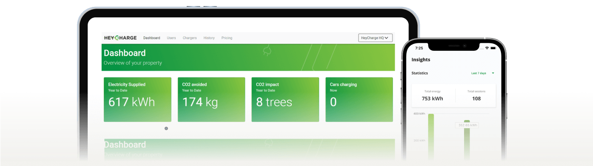
Task: Click the '400 kWh' axis label
Action: (x=419, y=114)
